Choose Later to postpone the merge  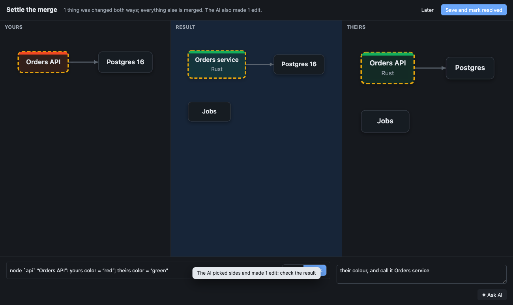tap(427, 10)
